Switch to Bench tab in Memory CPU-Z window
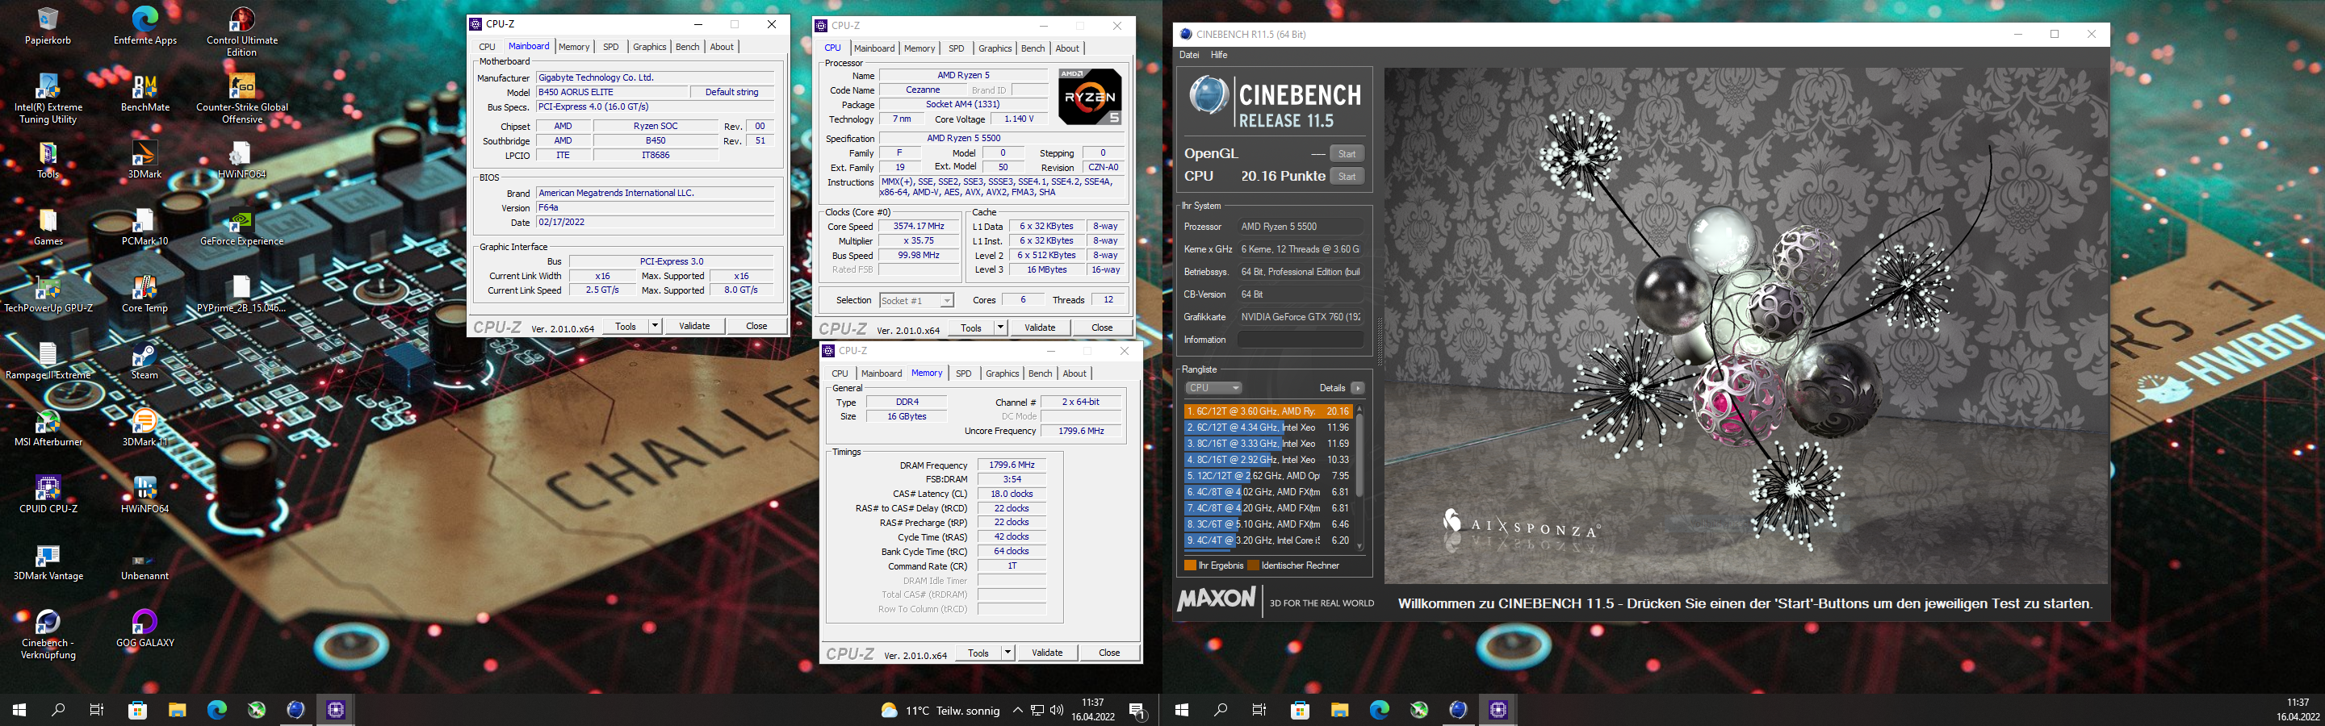 pos(1040,373)
